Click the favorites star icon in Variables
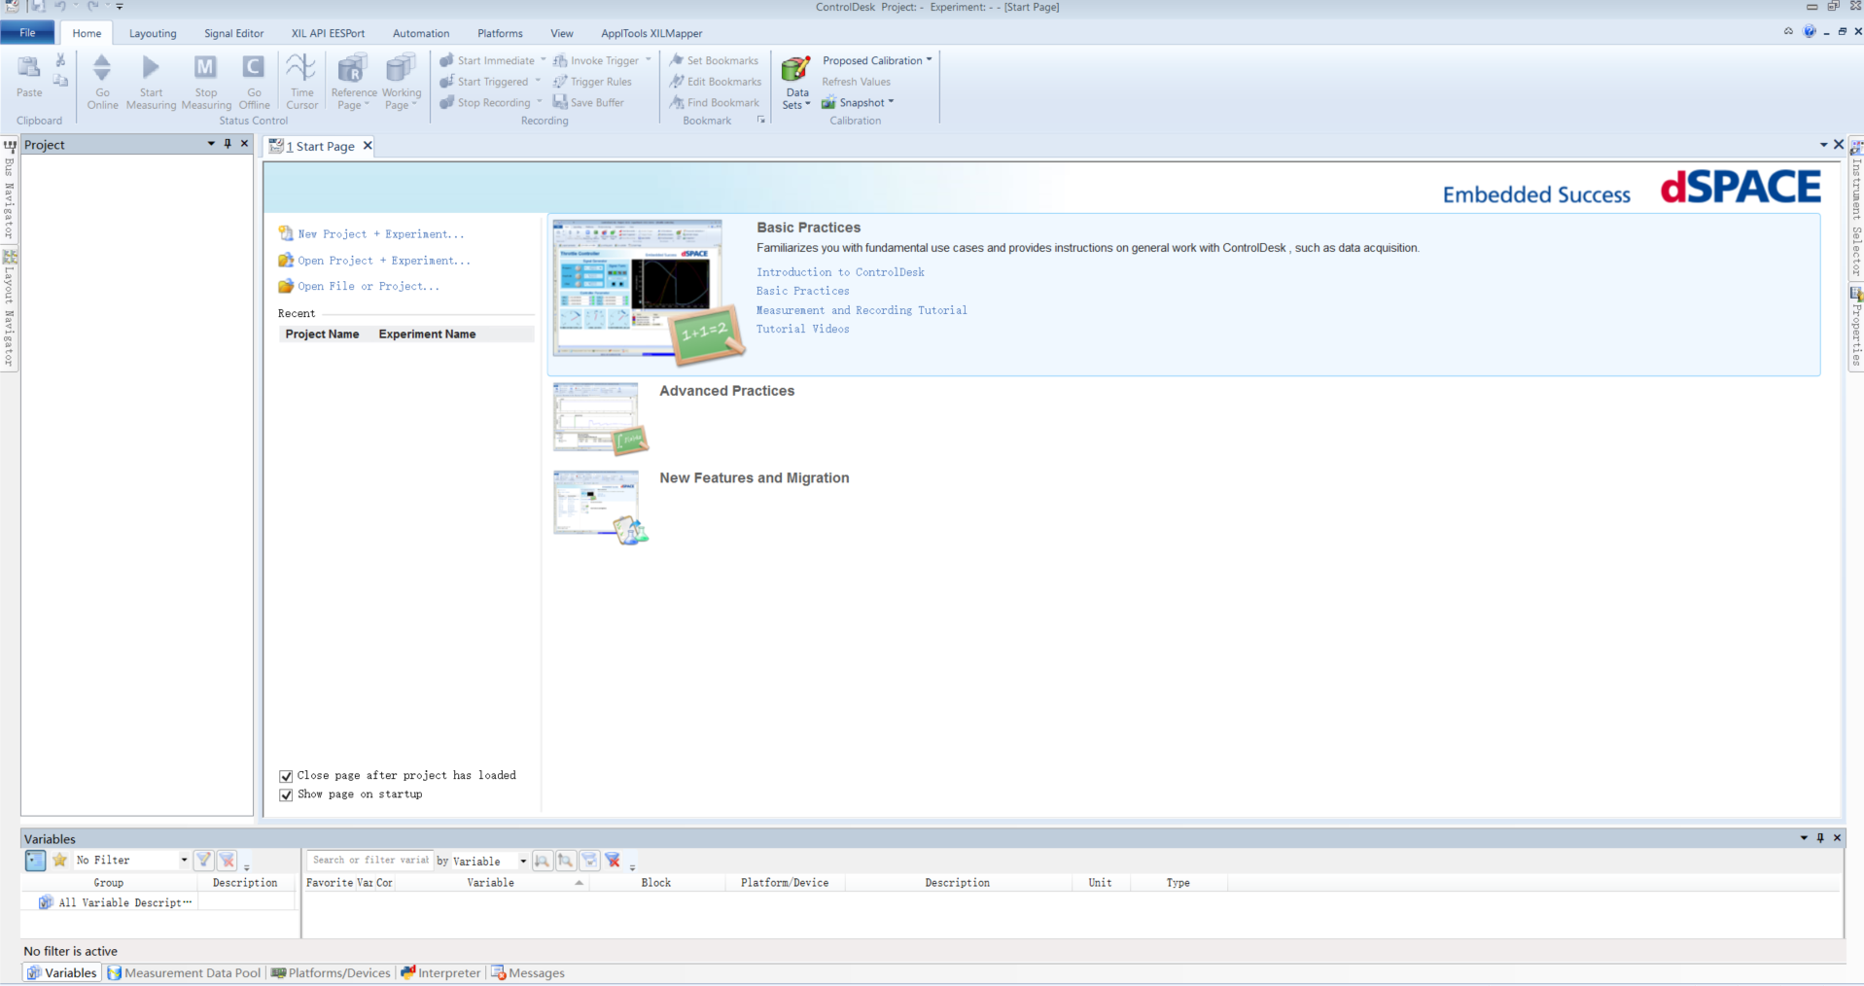The height and width of the screenshot is (986, 1864). coord(60,861)
